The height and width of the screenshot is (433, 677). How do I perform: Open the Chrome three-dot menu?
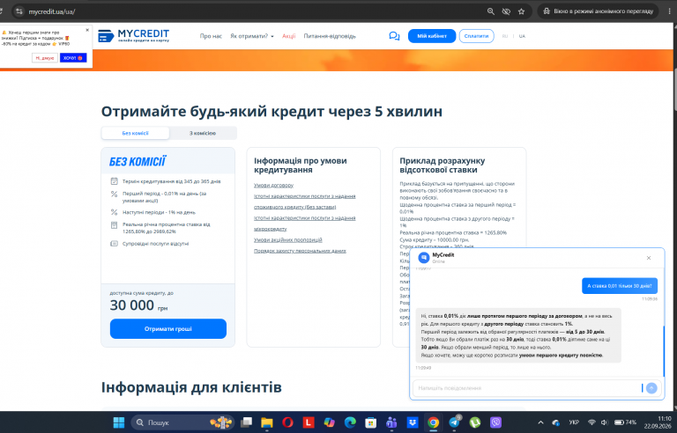pos(670,11)
